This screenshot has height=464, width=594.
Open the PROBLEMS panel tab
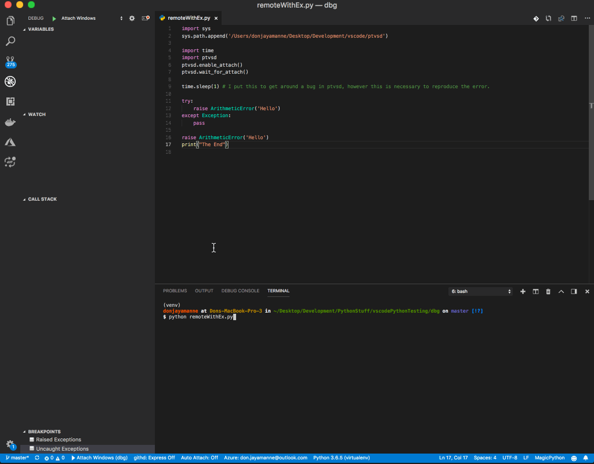pyautogui.click(x=175, y=291)
